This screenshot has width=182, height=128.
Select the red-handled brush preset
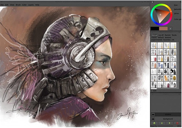[154, 52]
